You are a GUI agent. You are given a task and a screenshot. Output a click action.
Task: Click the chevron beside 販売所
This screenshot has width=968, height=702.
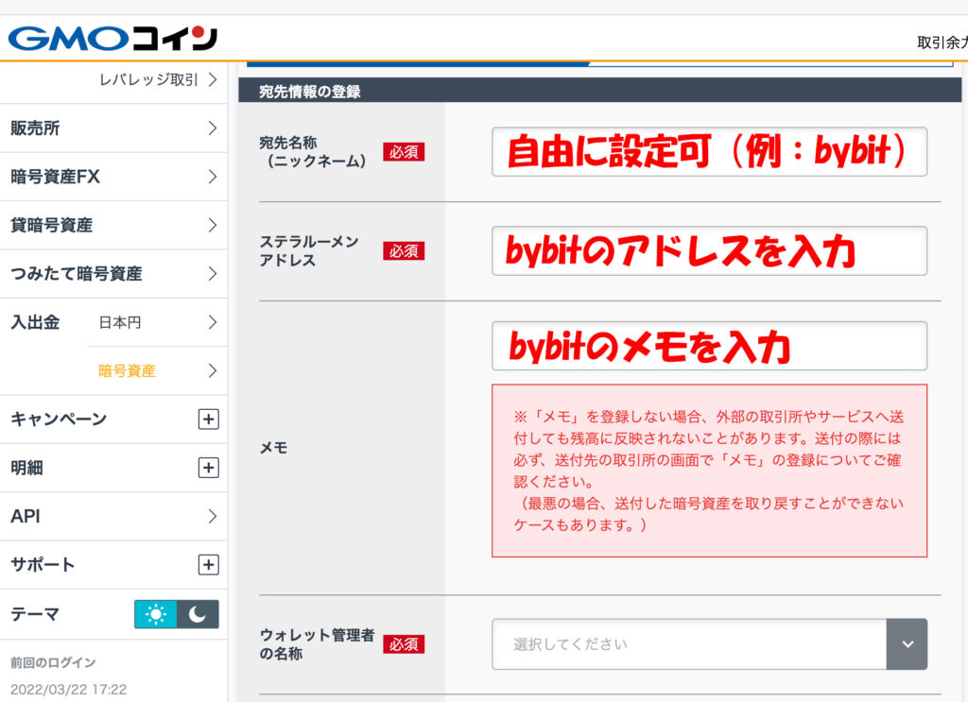pyautogui.click(x=213, y=128)
